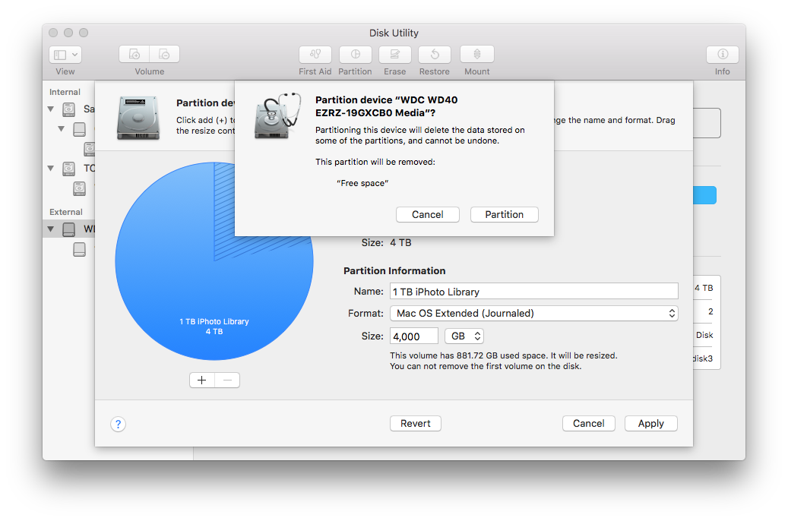
Task: Click the External sidebar heading
Action: click(66, 212)
